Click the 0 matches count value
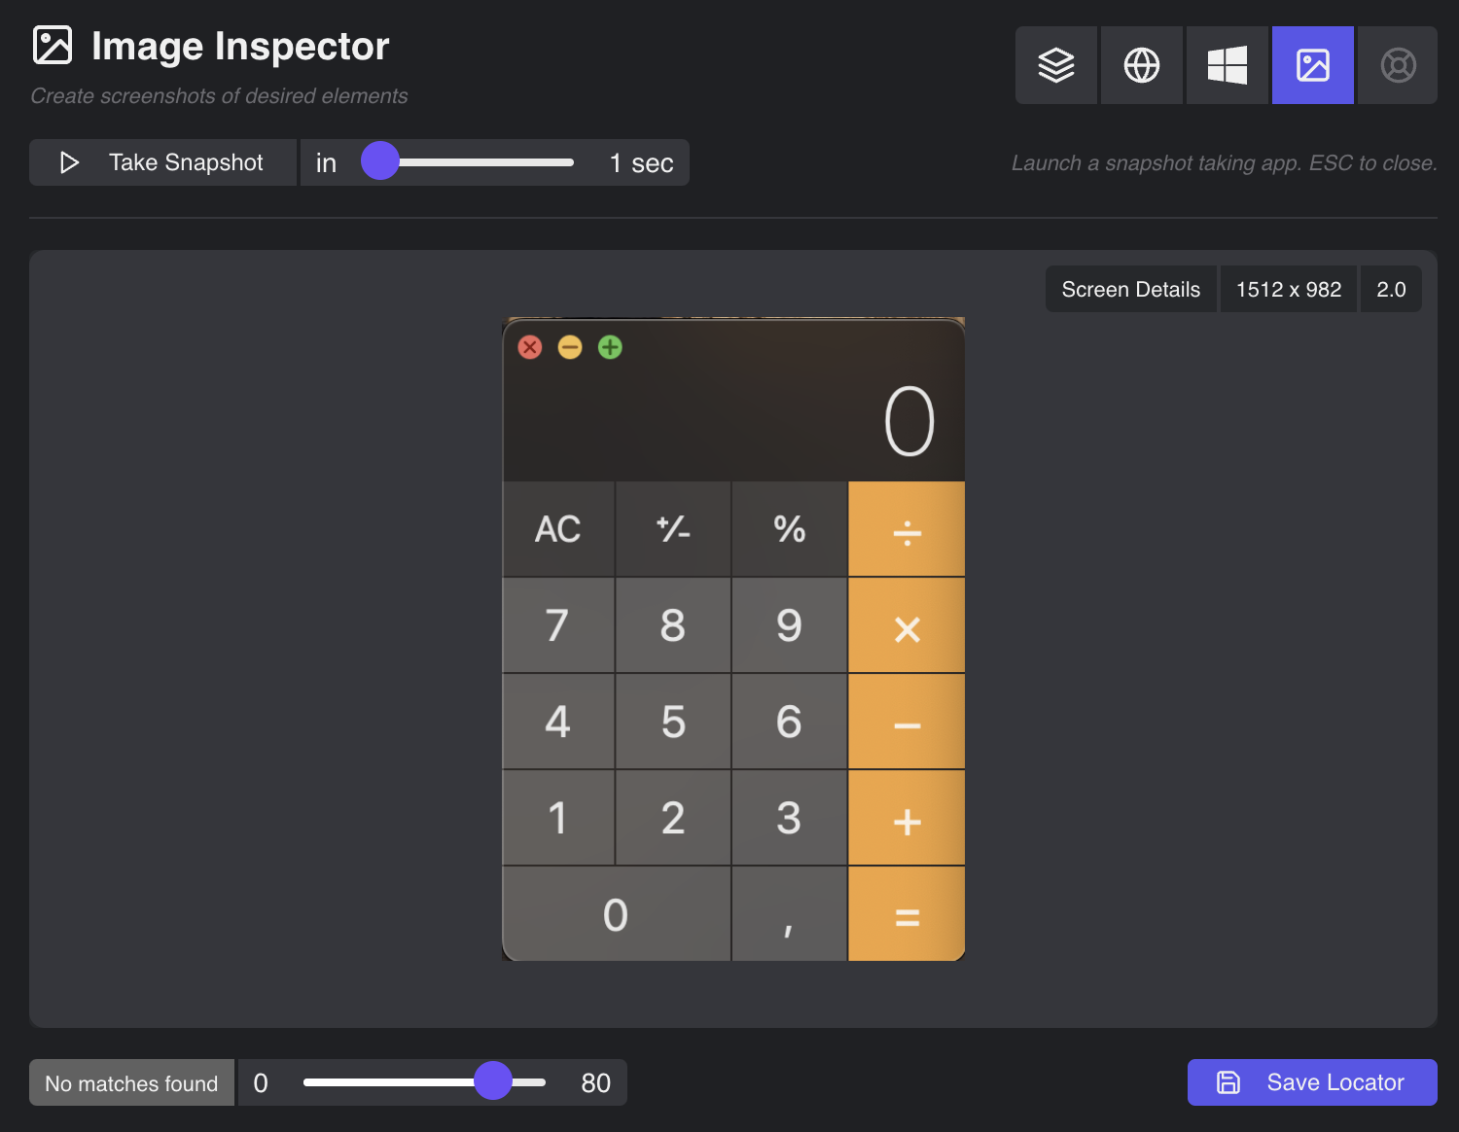1459x1132 pixels. point(261,1082)
